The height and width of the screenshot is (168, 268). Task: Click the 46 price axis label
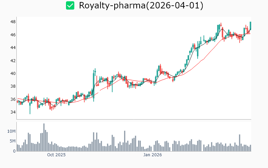tap(13, 35)
